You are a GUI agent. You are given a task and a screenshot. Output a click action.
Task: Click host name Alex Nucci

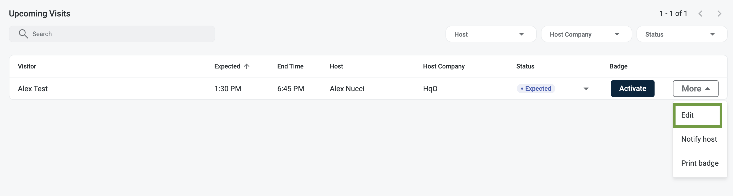click(347, 89)
